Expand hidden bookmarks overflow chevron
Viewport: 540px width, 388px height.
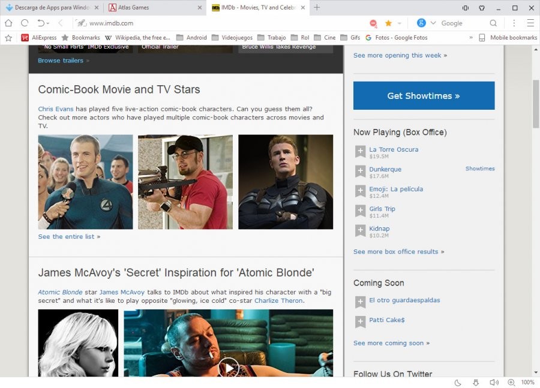click(x=471, y=38)
